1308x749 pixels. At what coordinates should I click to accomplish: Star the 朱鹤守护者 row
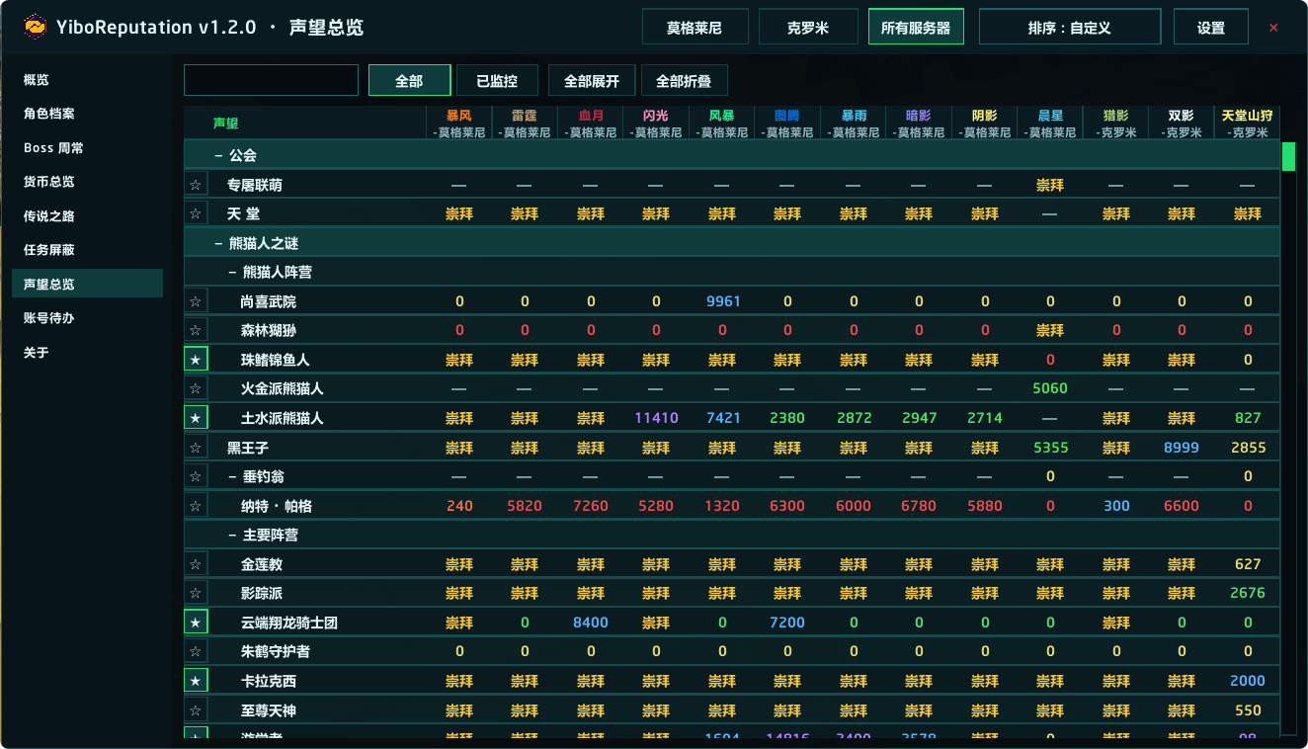pyautogui.click(x=196, y=652)
